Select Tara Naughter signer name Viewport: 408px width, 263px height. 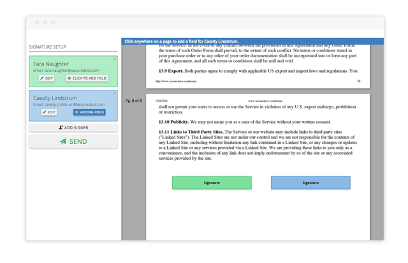tap(51, 64)
